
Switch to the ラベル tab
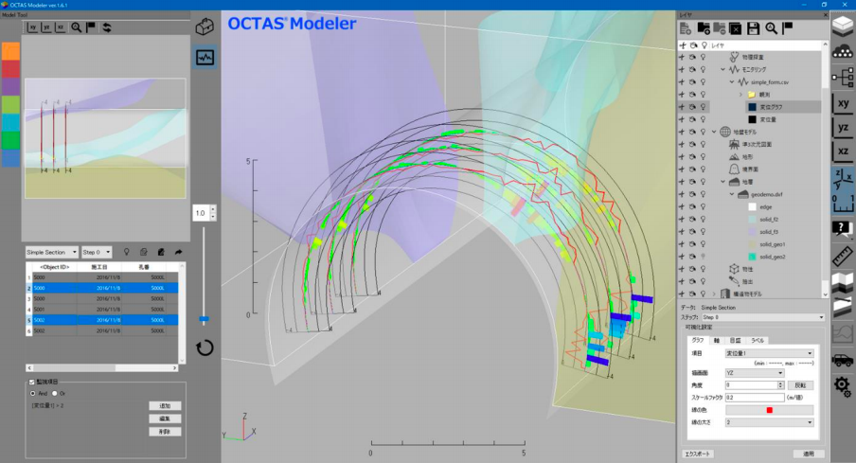pos(758,340)
